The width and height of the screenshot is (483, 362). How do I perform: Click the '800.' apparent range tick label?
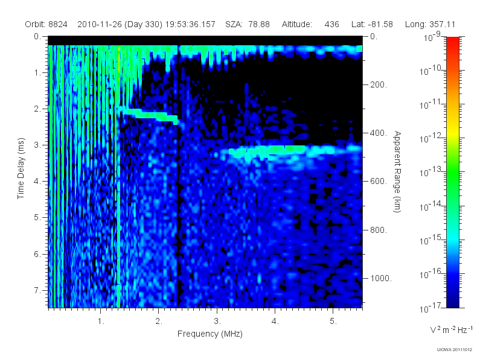[x=379, y=230]
